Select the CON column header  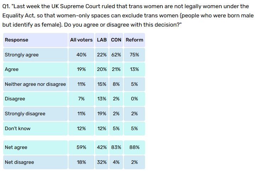pos(116,40)
